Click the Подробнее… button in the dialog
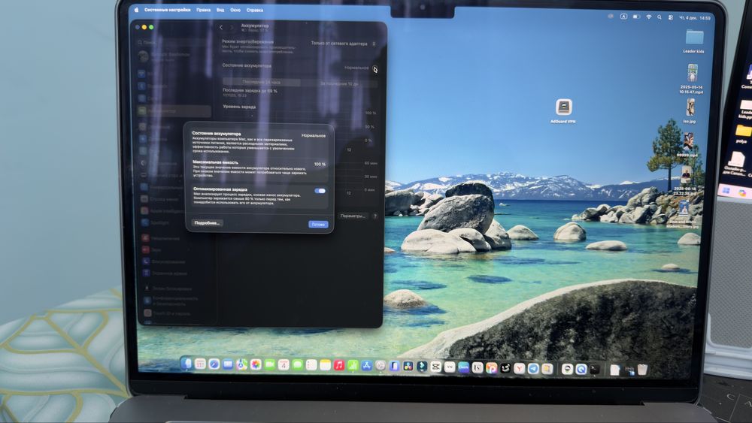The image size is (752, 423). 208,222
